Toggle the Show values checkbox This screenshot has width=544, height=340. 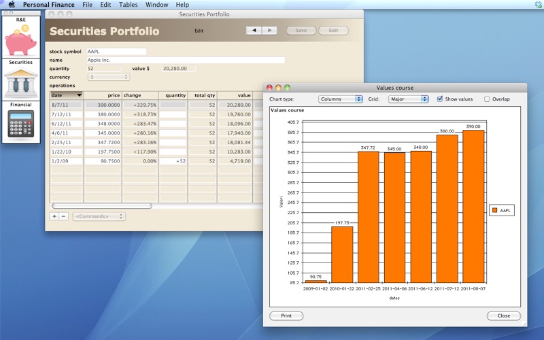point(440,99)
